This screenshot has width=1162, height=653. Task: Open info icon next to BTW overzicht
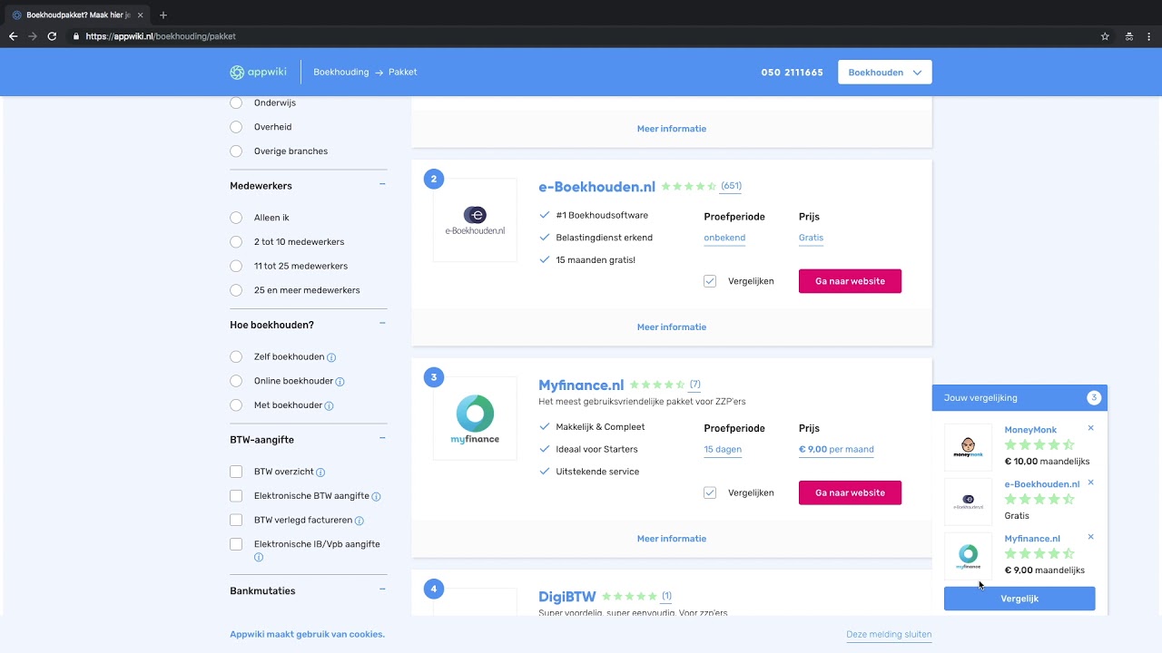pos(320,473)
